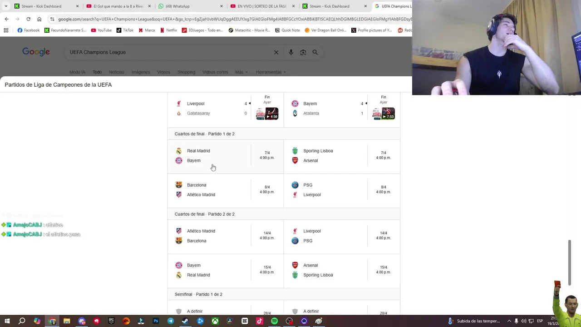View site information icon in address bar
Image resolution: width=581 pixels, height=327 pixels.
53,19
